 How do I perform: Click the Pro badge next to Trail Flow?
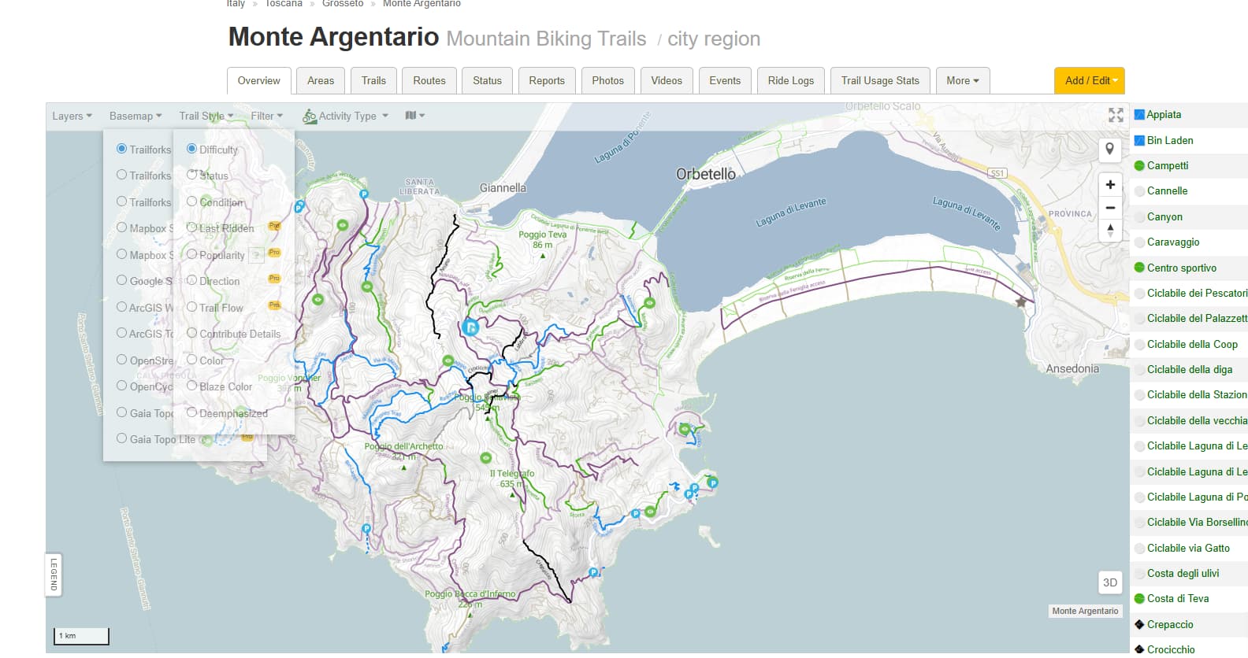coord(274,305)
